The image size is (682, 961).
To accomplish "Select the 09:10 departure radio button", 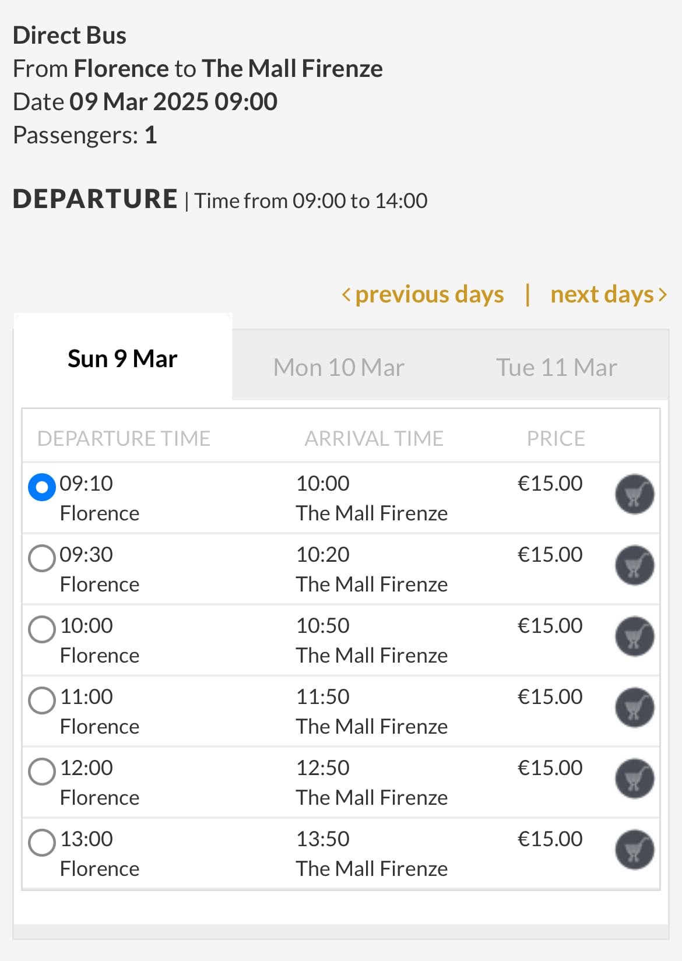I will point(42,487).
